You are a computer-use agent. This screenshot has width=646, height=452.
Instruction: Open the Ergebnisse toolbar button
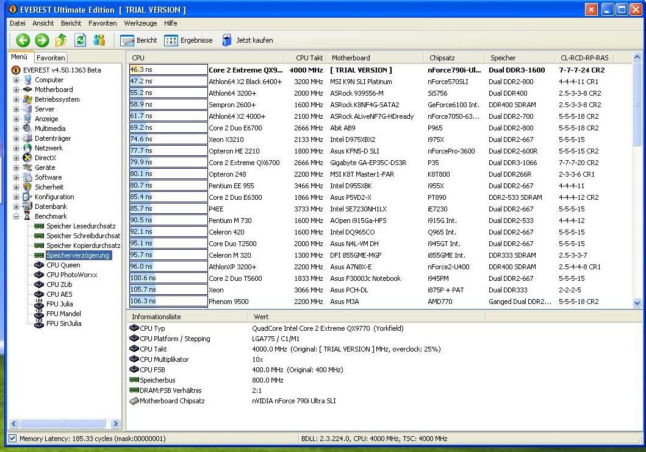188,40
